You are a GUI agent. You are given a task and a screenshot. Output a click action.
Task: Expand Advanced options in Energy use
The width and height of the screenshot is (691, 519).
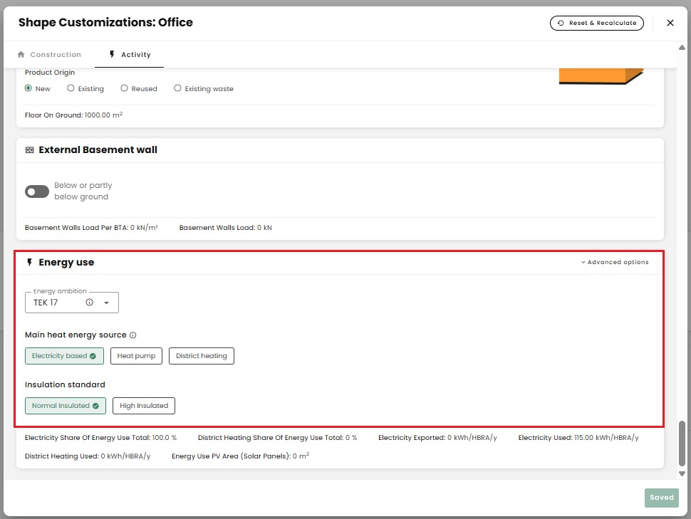click(x=614, y=262)
